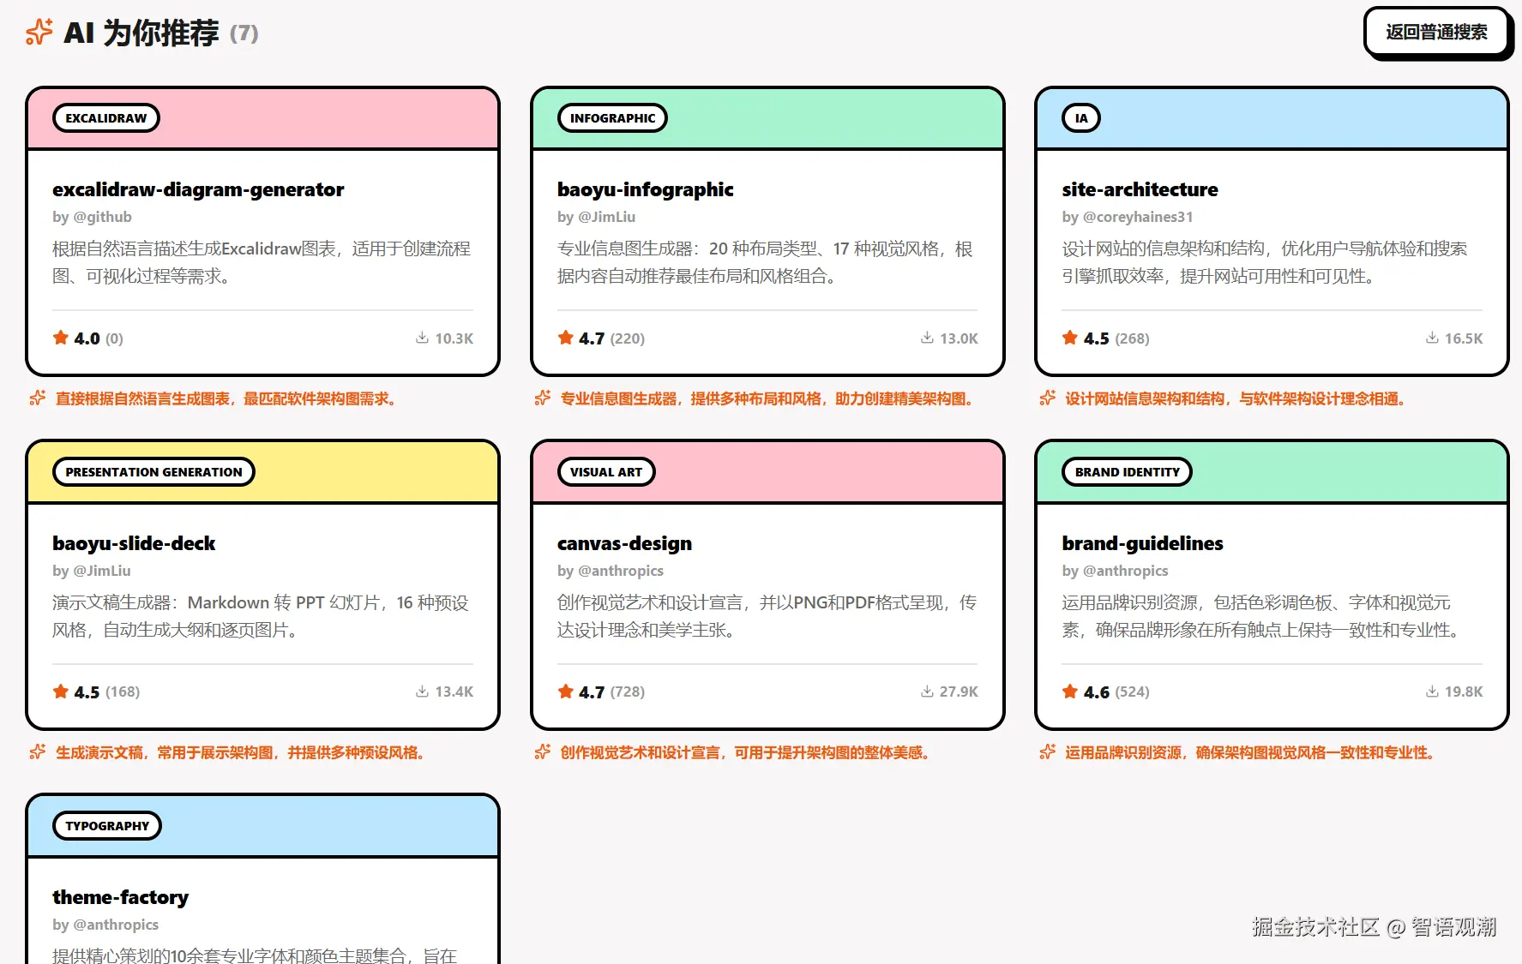
Task: Visit @anthropics author link on brand-guidelines
Action: [1126, 571]
